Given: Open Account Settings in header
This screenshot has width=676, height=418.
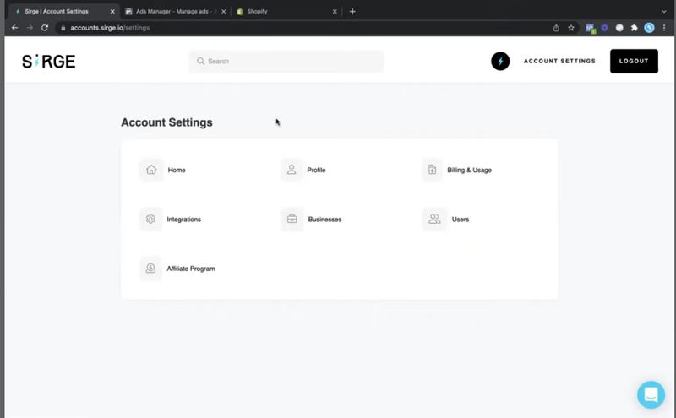Looking at the screenshot, I should pyautogui.click(x=559, y=62).
